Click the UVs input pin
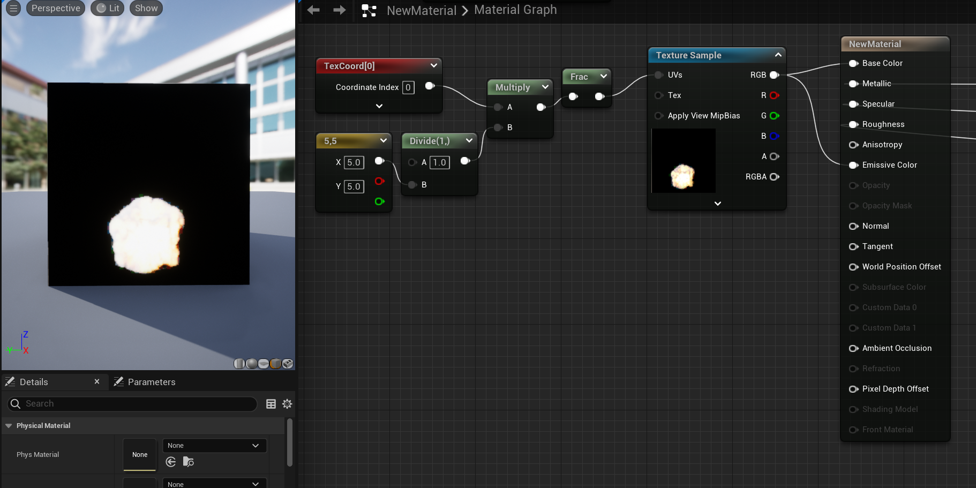The image size is (976, 488). point(659,75)
